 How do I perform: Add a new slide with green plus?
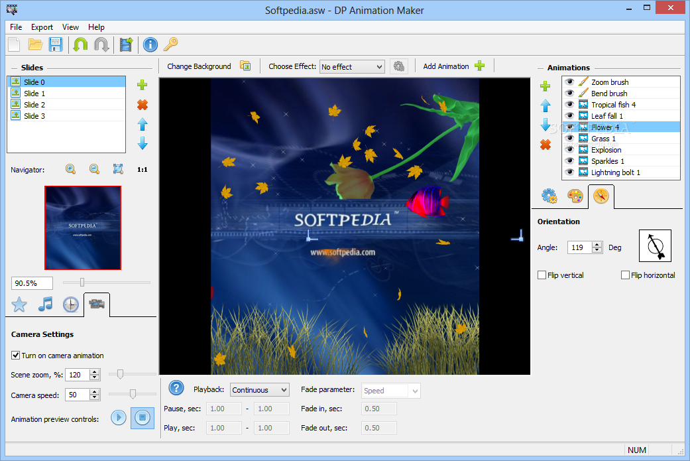tap(142, 84)
